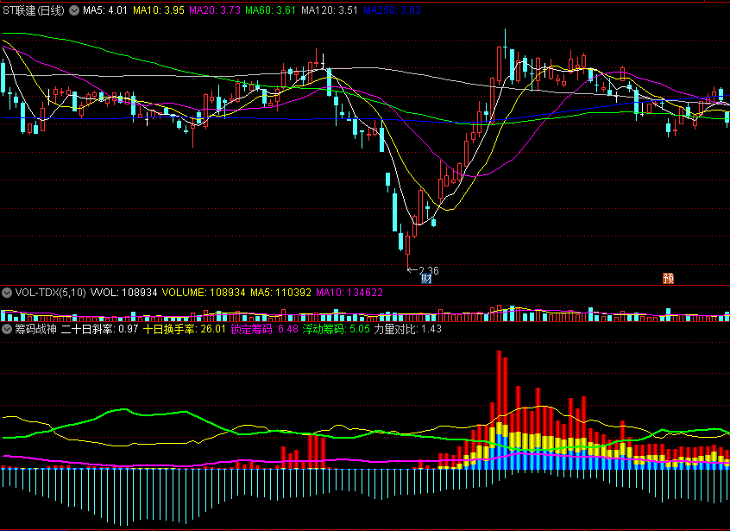The width and height of the screenshot is (730, 531).
Task: Click the magenta MA20: 3.73 label
Action: tap(215, 10)
